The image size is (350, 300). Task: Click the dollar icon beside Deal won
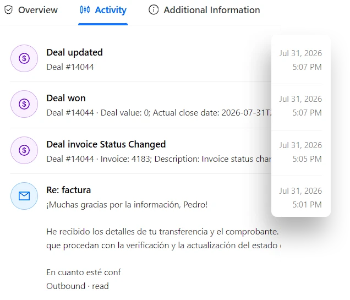[x=24, y=104]
